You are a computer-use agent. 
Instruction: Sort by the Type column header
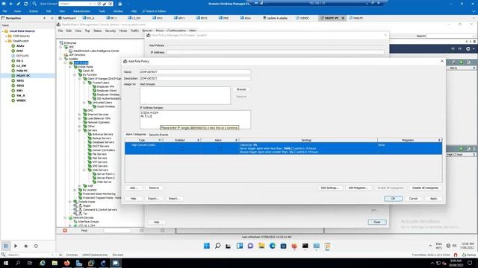(x=143, y=140)
